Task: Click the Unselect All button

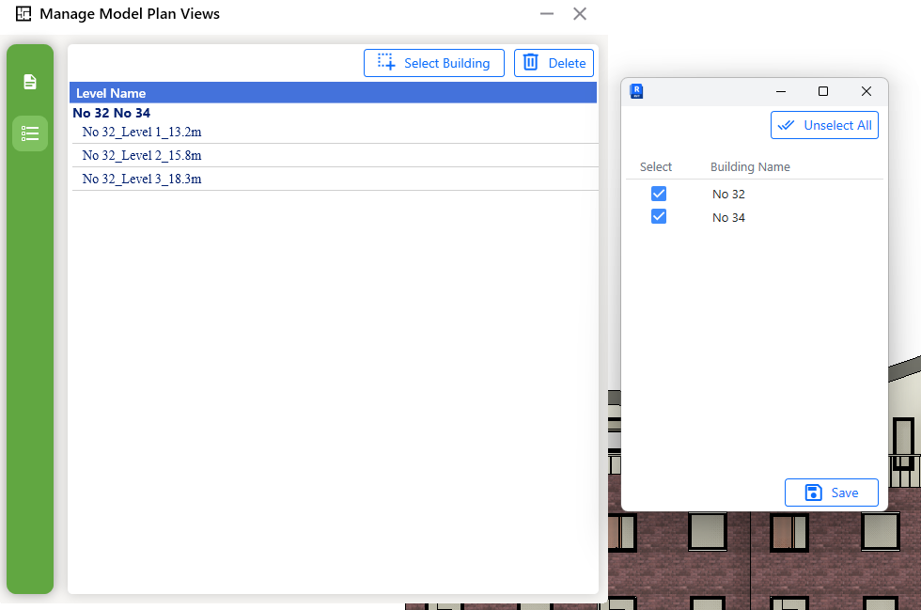Action: (824, 125)
